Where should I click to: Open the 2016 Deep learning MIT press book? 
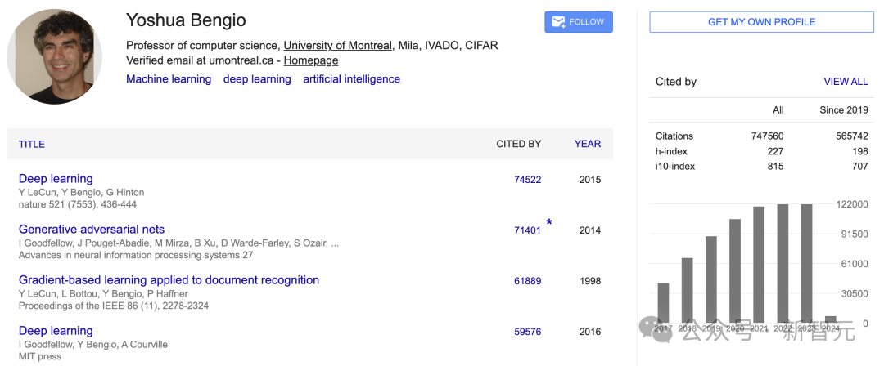pyautogui.click(x=56, y=331)
